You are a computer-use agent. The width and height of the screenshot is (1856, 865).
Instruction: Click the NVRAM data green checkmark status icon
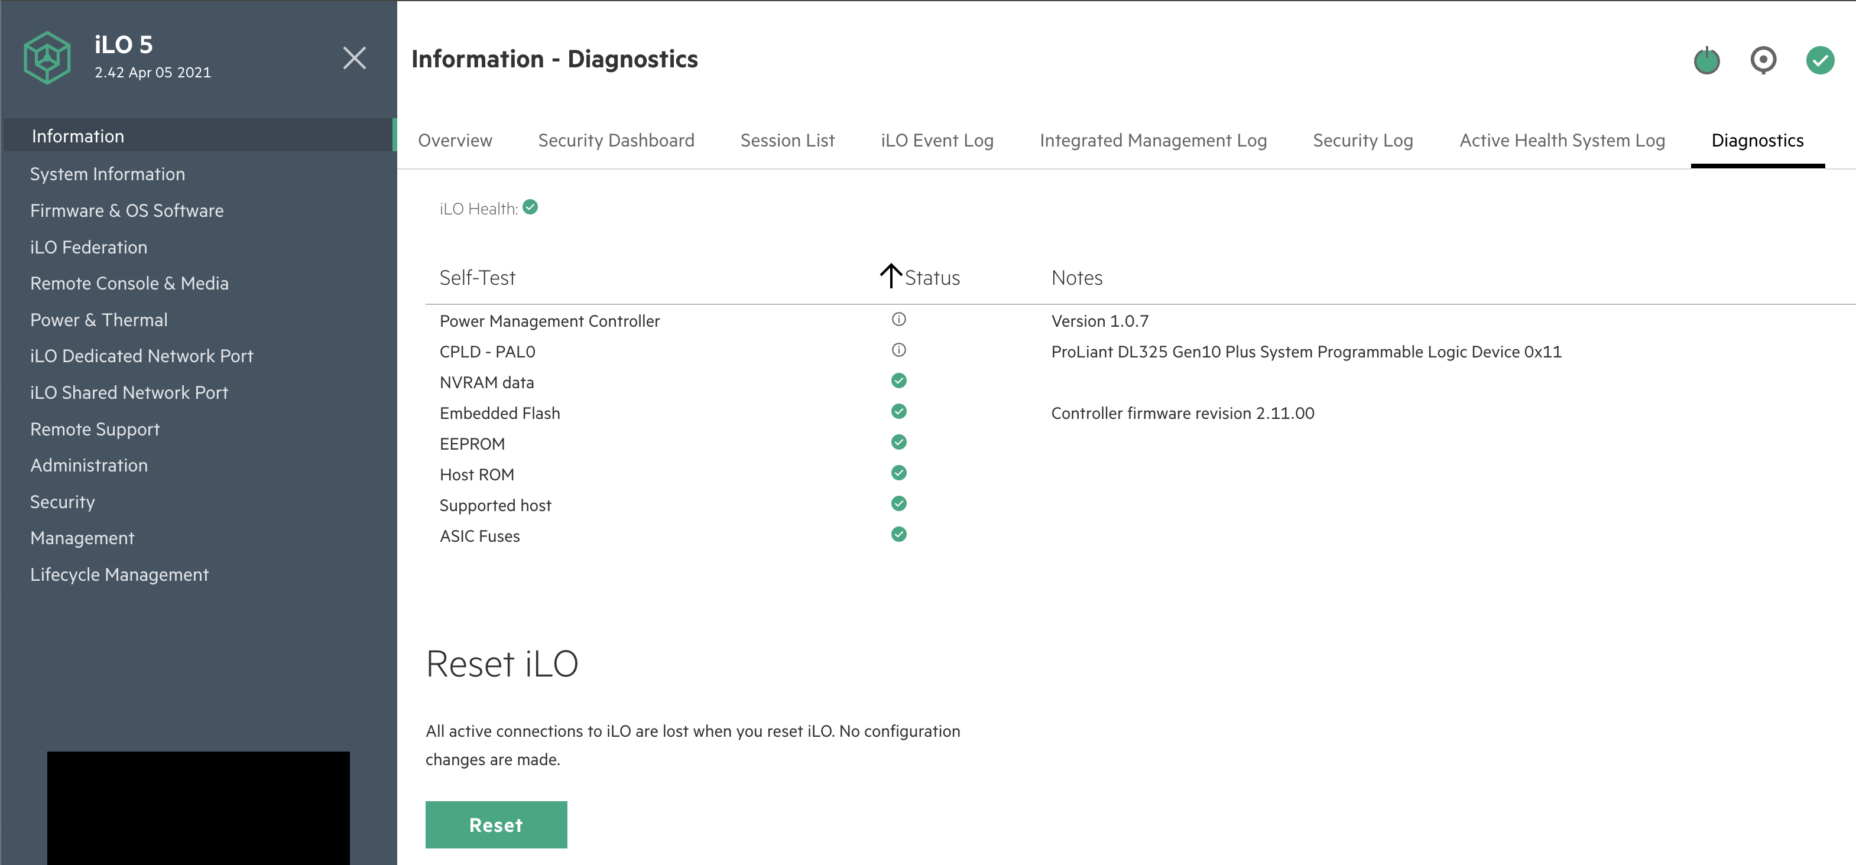[898, 382]
